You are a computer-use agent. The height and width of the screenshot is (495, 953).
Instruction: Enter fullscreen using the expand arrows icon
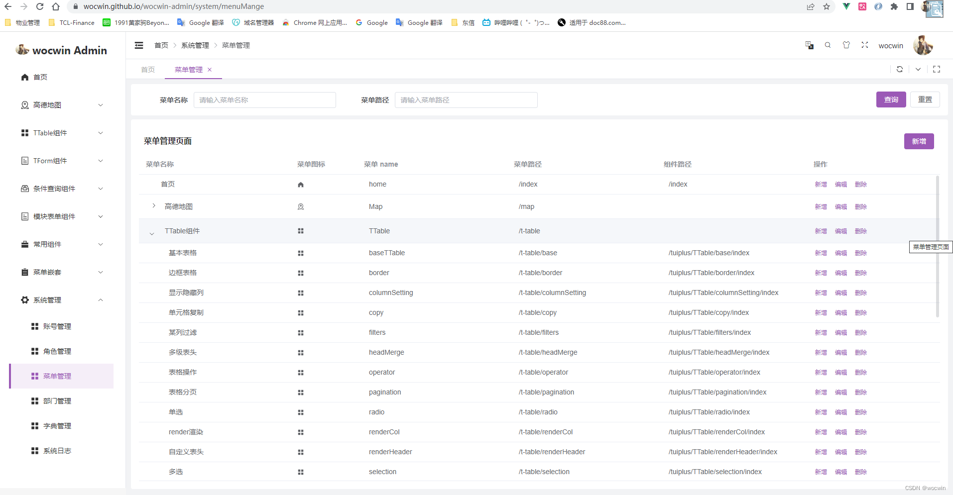click(865, 45)
